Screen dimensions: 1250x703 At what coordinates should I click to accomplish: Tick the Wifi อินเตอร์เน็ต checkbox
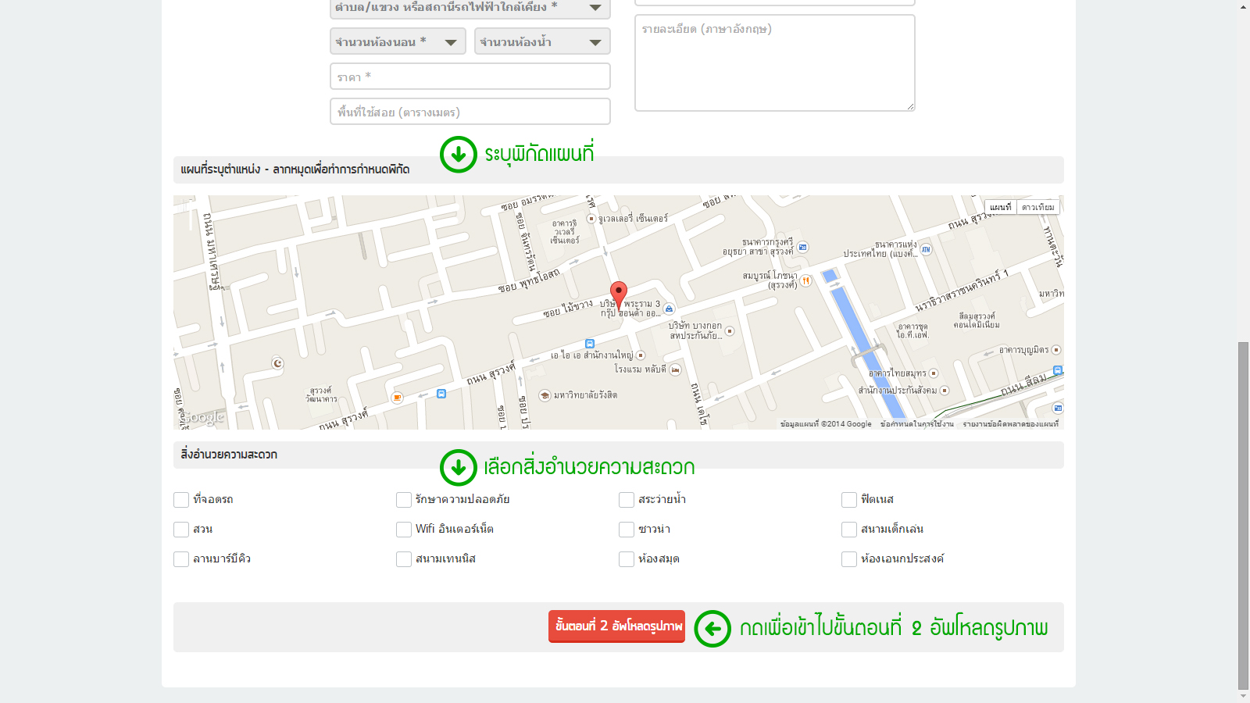pyautogui.click(x=404, y=530)
